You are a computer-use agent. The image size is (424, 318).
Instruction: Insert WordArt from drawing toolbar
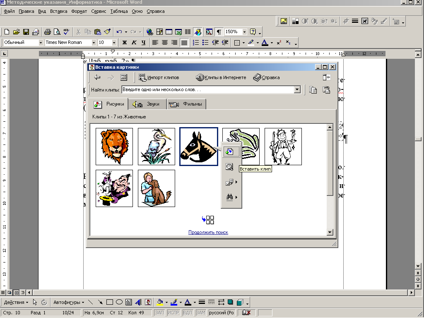click(x=138, y=302)
